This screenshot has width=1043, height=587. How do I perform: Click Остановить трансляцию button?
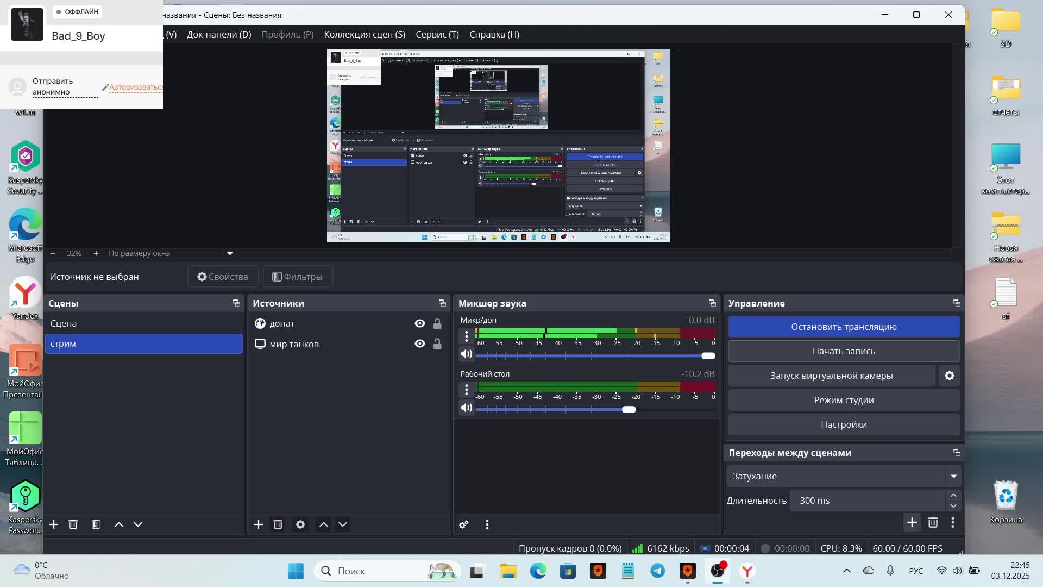pyautogui.click(x=843, y=327)
